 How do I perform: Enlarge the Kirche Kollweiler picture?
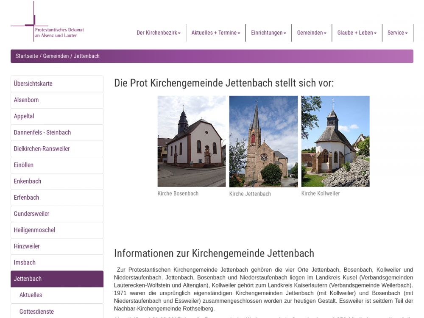point(335,141)
